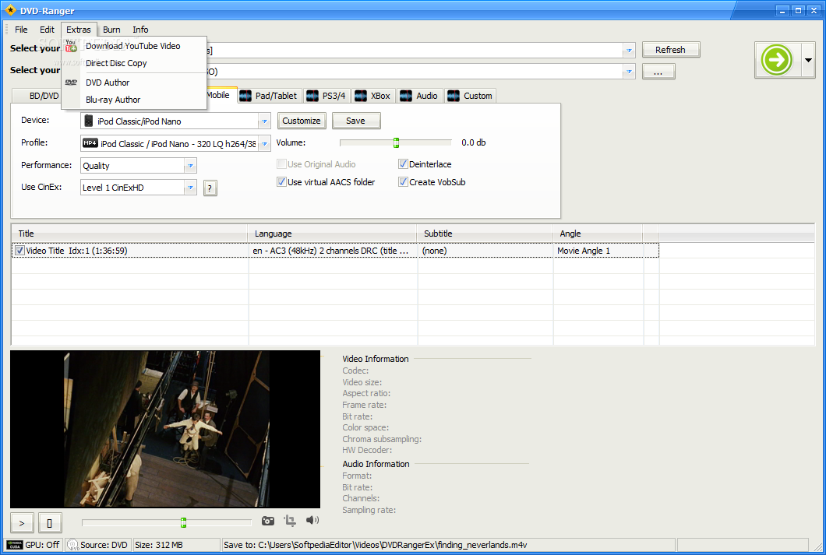The image size is (826, 555).
Task: Open the Performance dropdown showing Quality
Action: point(191,166)
